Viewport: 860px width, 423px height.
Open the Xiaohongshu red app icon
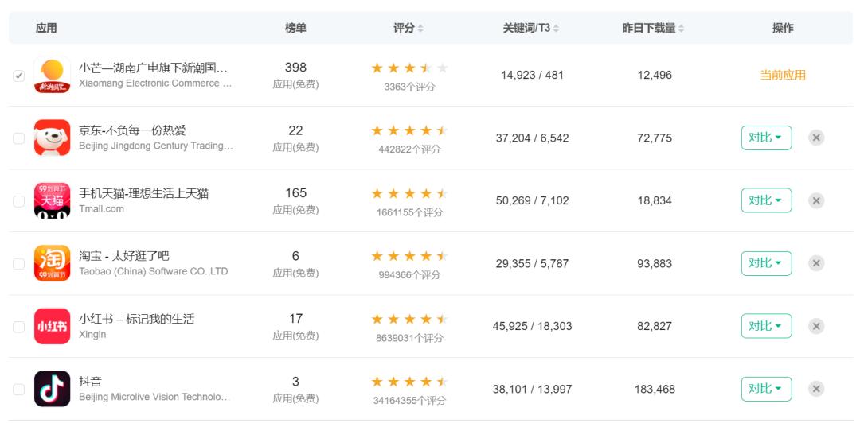(52, 326)
